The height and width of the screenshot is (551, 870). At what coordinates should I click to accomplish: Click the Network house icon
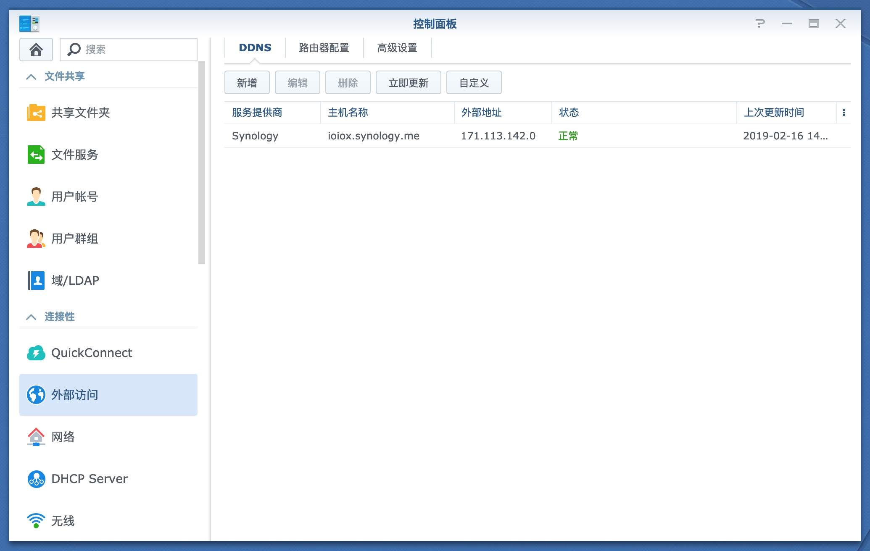[36, 437]
